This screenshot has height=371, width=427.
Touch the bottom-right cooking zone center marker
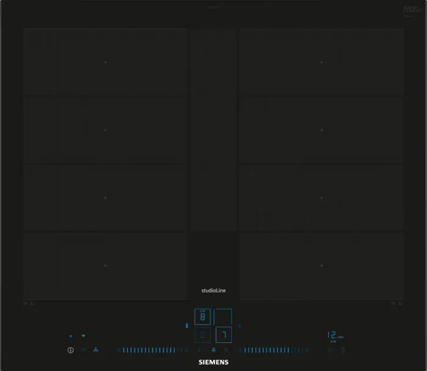click(x=321, y=266)
